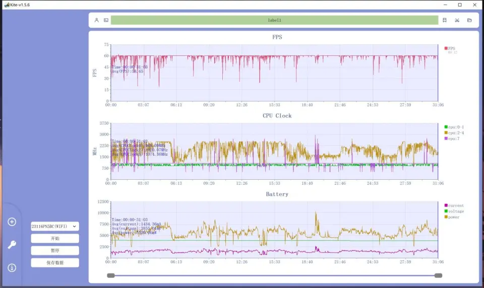Click the green label1 bar
484x288 pixels.
pos(274,20)
